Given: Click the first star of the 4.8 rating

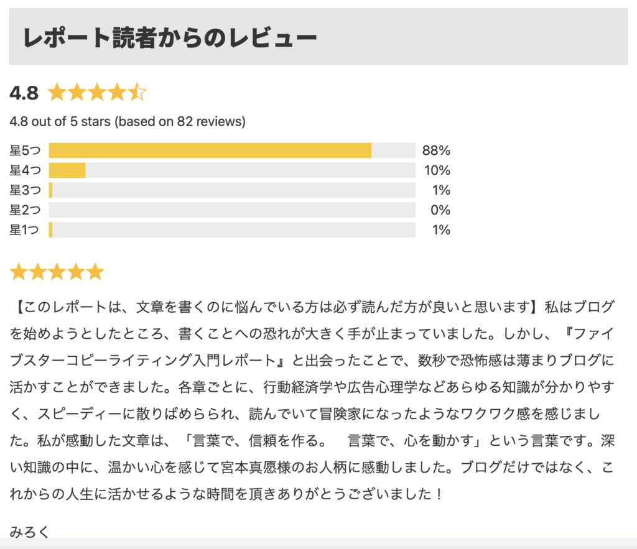Looking at the screenshot, I should (57, 92).
